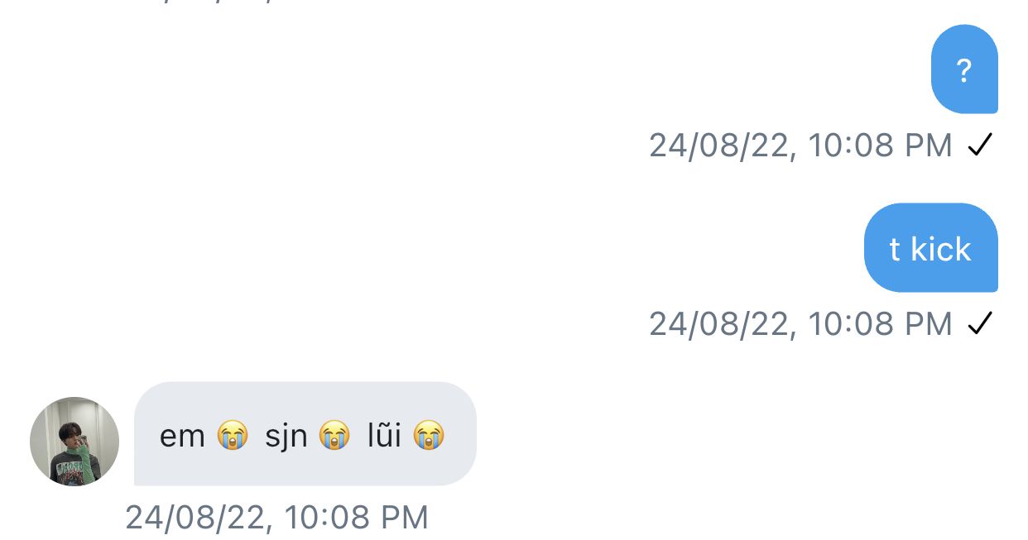Select the crying emoji right after "lũi"

[429, 435]
